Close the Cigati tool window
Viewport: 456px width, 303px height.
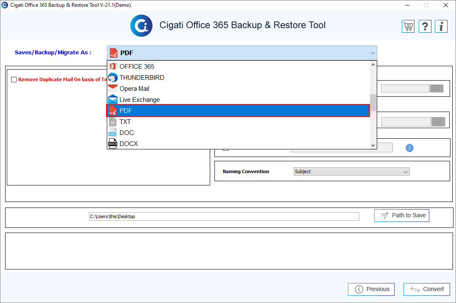[x=445, y=5]
